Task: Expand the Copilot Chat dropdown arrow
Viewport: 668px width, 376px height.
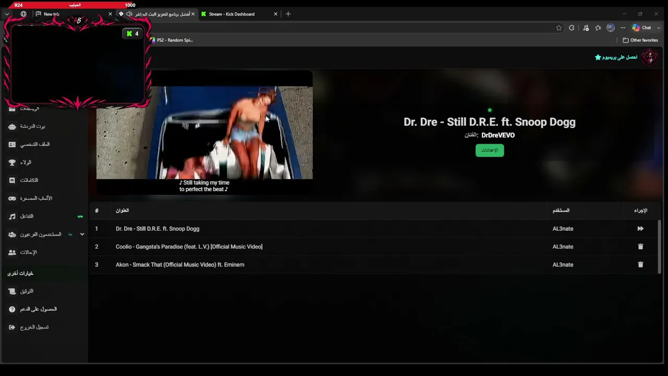Action: [x=659, y=28]
